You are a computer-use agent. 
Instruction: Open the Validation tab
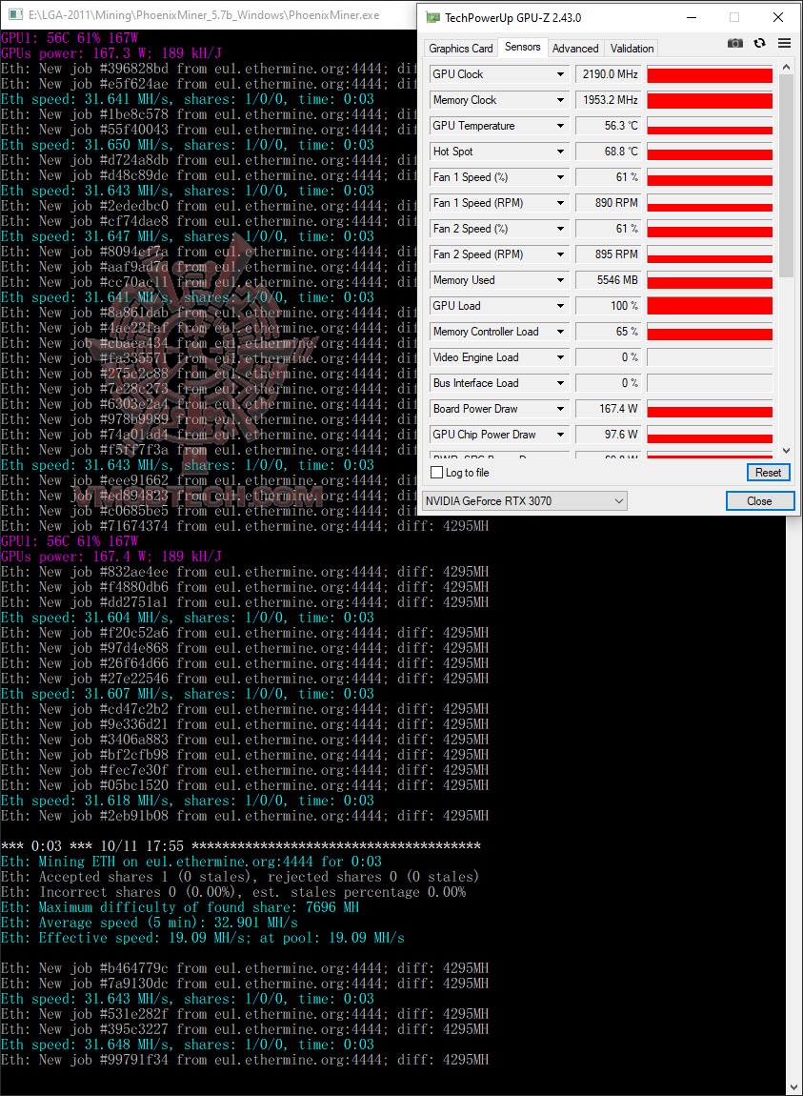pyautogui.click(x=632, y=49)
